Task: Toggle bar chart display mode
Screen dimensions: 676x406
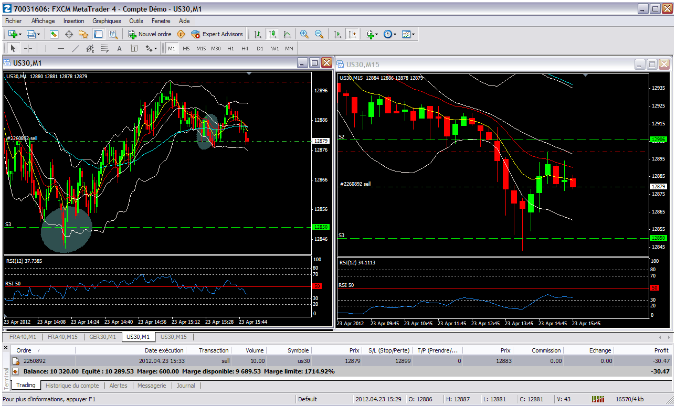Action: tap(257, 34)
